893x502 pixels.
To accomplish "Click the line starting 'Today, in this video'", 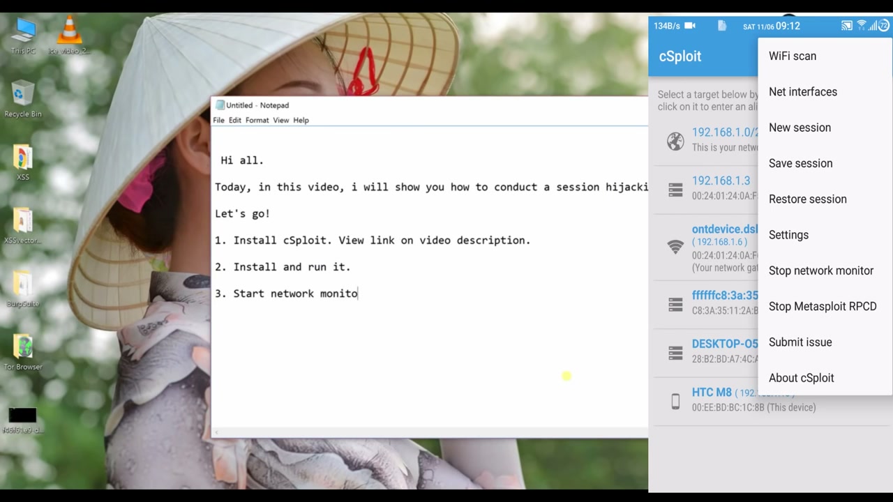I will 431,187.
